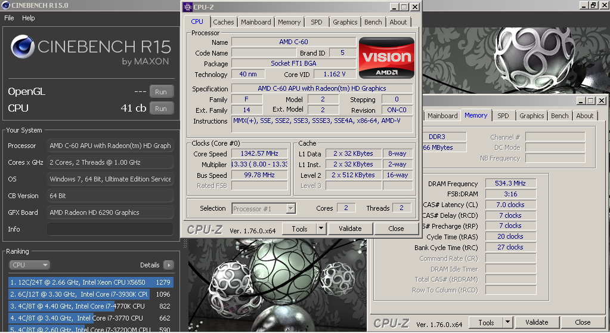The height and width of the screenshot is (333, 610).
Task: Run the CPU benchmark
Action: pos(161,109)
